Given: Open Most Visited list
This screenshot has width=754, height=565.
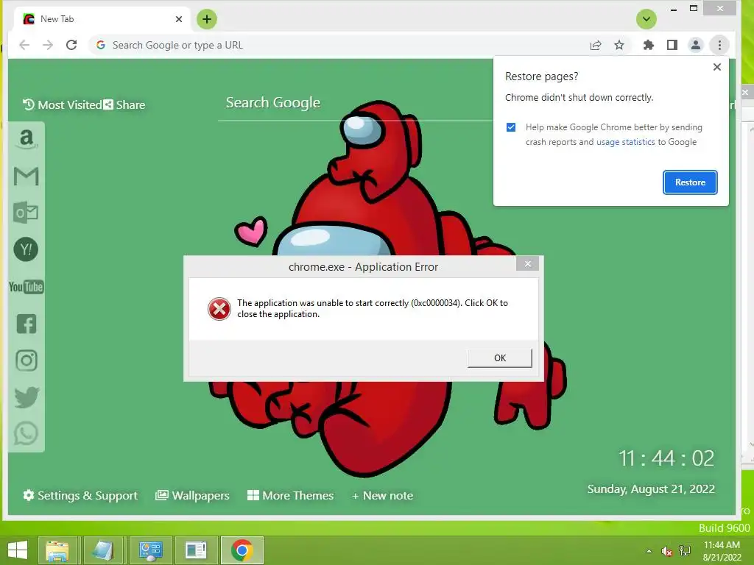Looking at the screenshot, I should pyautogui.click(x=63, y=104).
